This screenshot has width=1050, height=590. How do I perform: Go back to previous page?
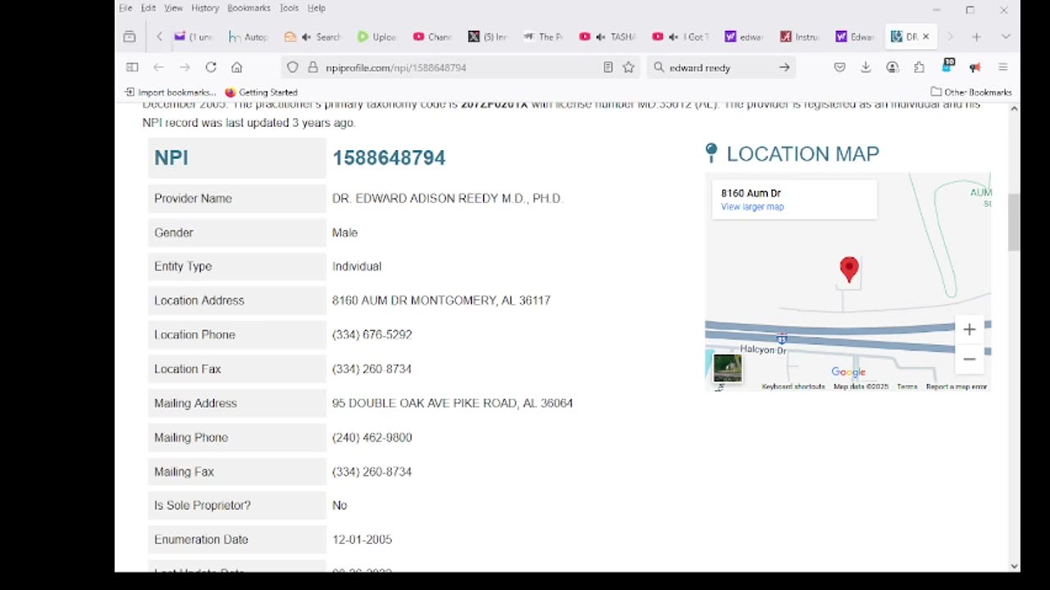[x=158, y=67]
